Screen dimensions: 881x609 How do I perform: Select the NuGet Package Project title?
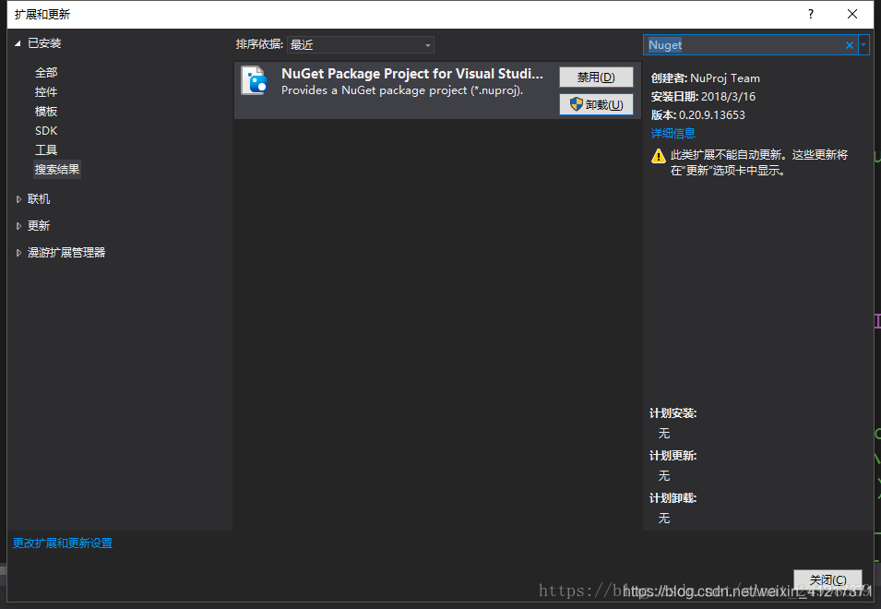tap(411, 74)
